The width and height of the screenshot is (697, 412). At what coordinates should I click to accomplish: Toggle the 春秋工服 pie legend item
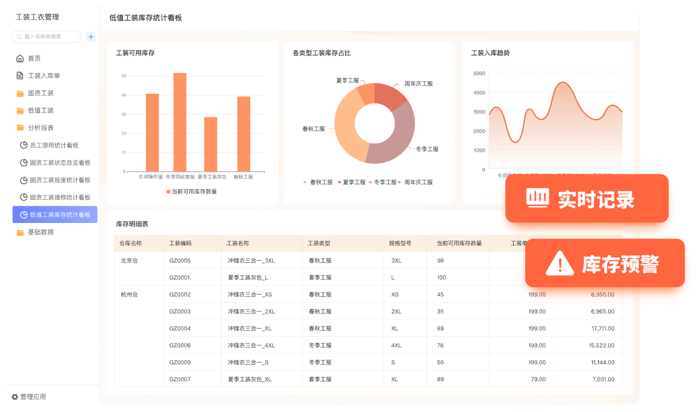[318, 183]
